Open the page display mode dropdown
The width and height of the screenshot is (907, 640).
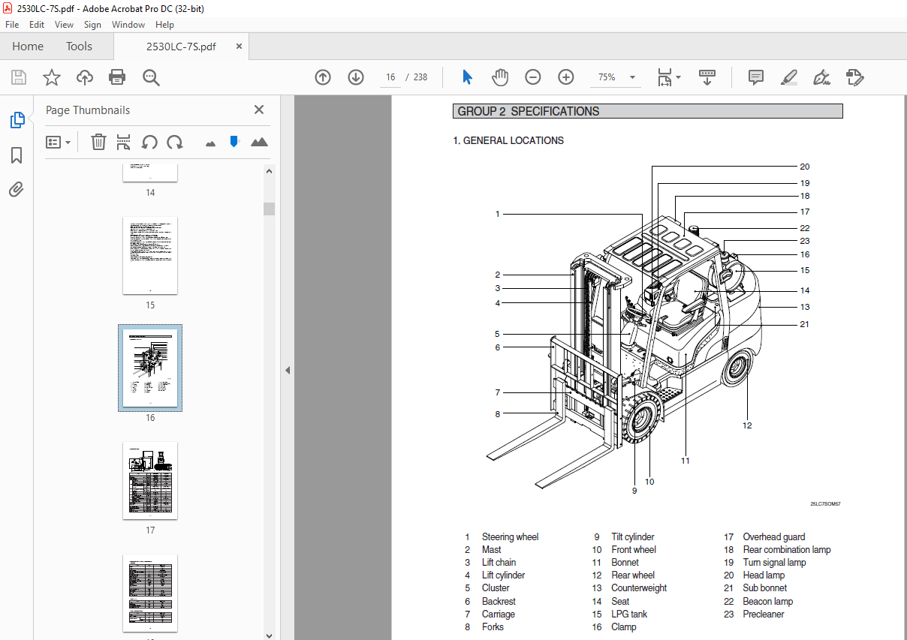(668, 77)
